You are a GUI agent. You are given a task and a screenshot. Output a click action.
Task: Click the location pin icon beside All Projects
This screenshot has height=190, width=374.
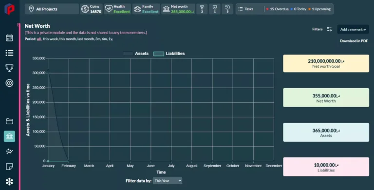click(31, 9)
